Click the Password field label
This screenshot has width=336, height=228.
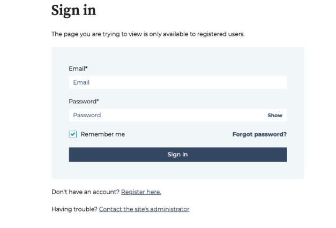coord(82,101)
